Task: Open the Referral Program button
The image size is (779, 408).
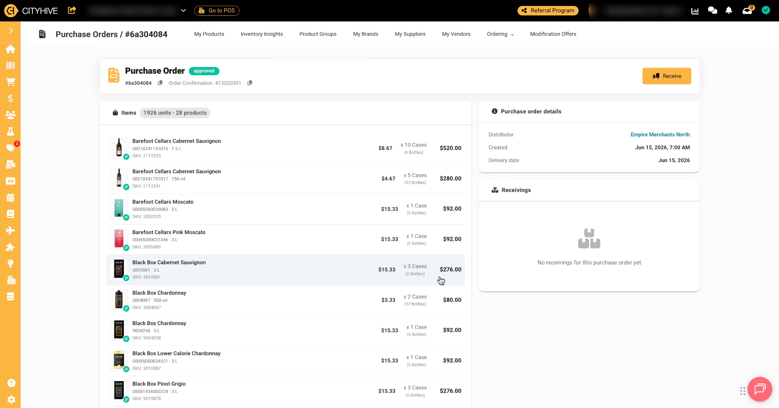Action: click(548, 11)
